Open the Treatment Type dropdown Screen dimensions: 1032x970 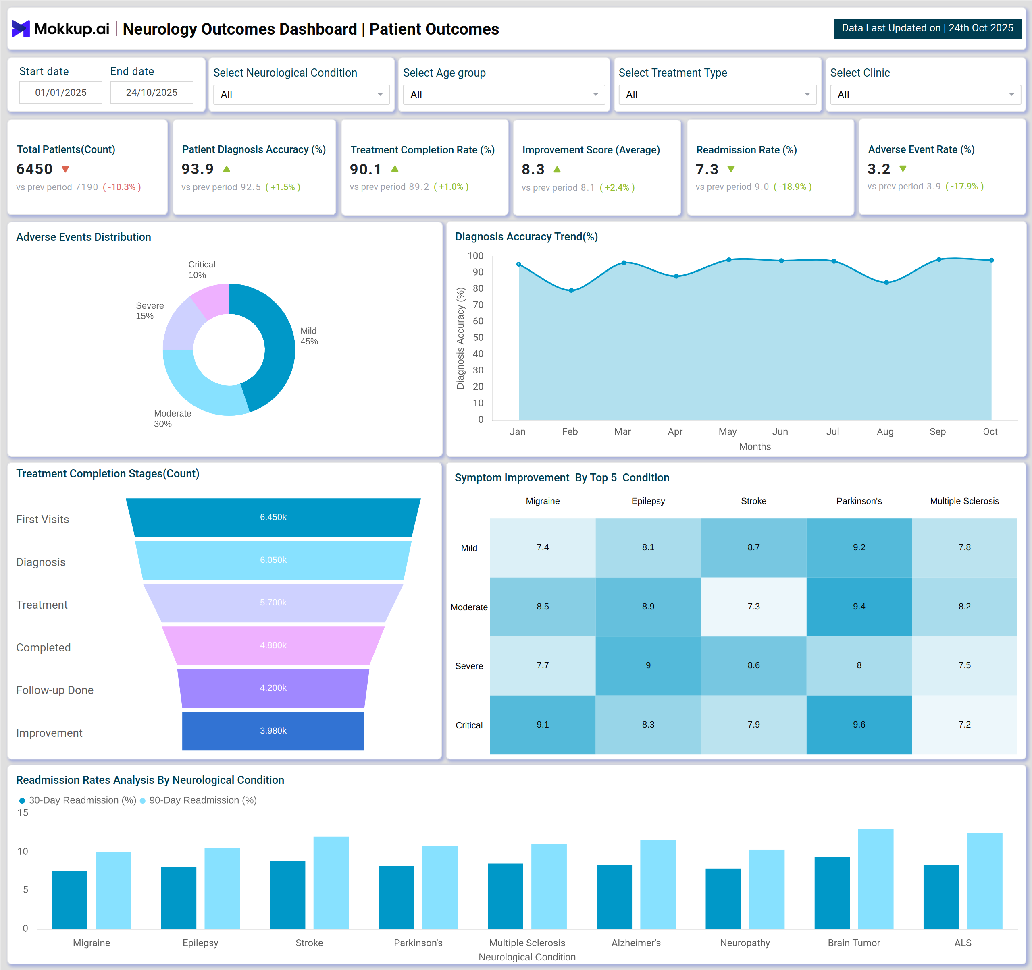click(x=718, y=94)
